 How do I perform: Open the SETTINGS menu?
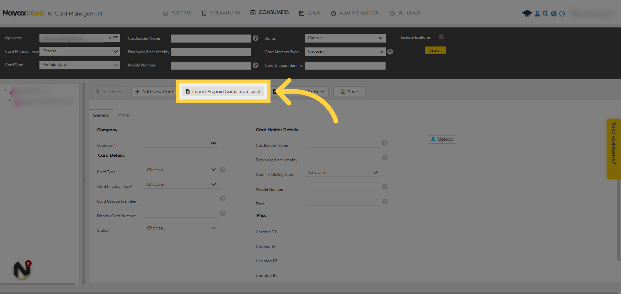point(405,13)
